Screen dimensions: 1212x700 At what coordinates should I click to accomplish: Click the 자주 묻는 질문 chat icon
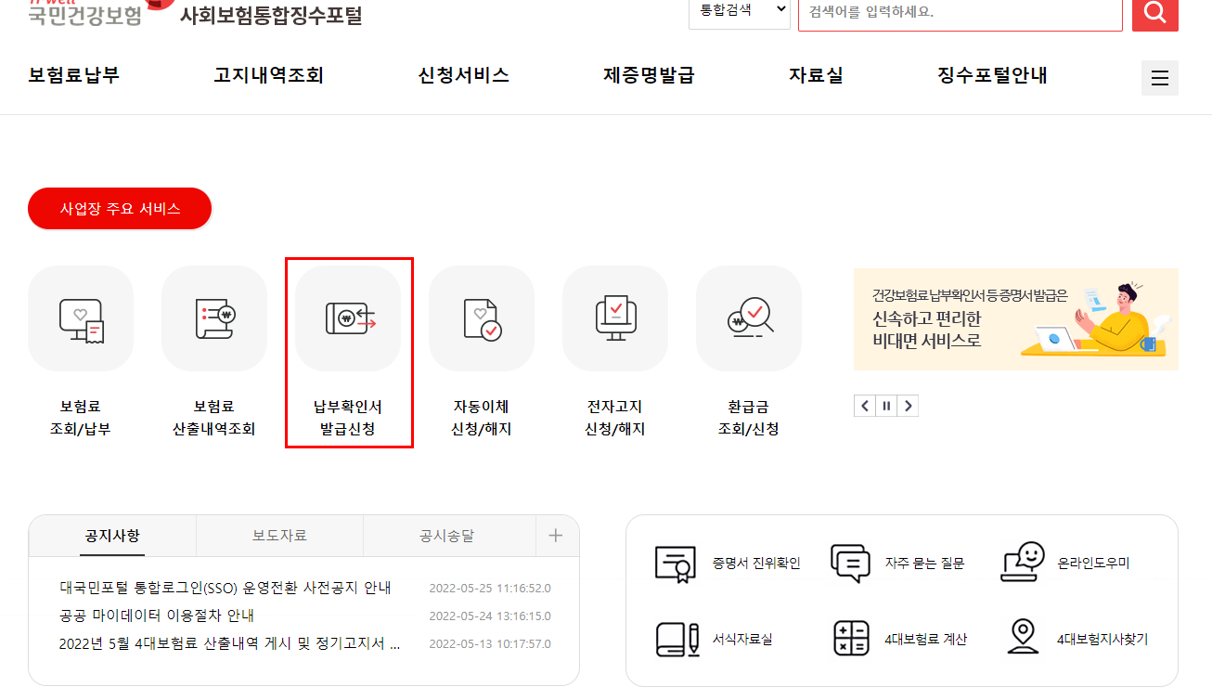pyautogui.click(x=850, y=564)
